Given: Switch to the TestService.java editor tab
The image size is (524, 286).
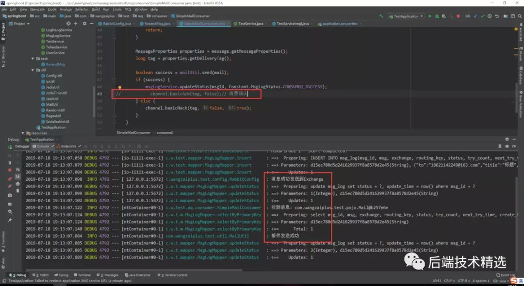Looking at the screenshot, I should coord(250,23).
